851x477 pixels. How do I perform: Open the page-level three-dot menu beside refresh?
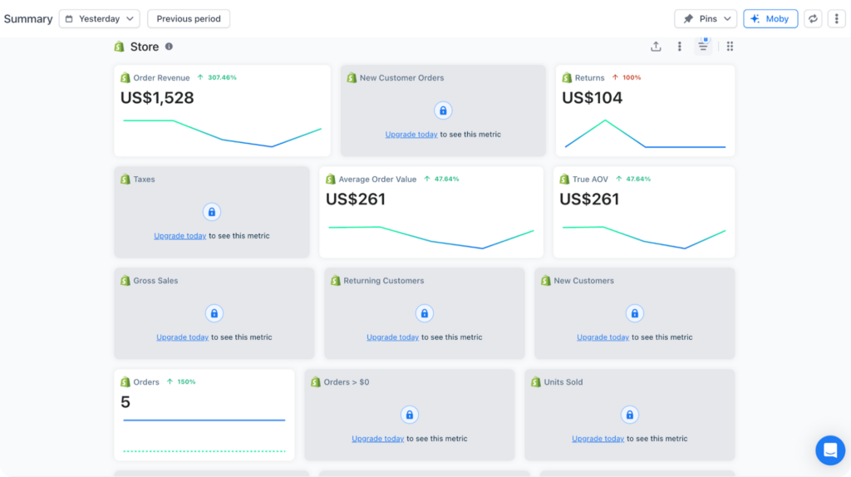click(x=836, y=18)
